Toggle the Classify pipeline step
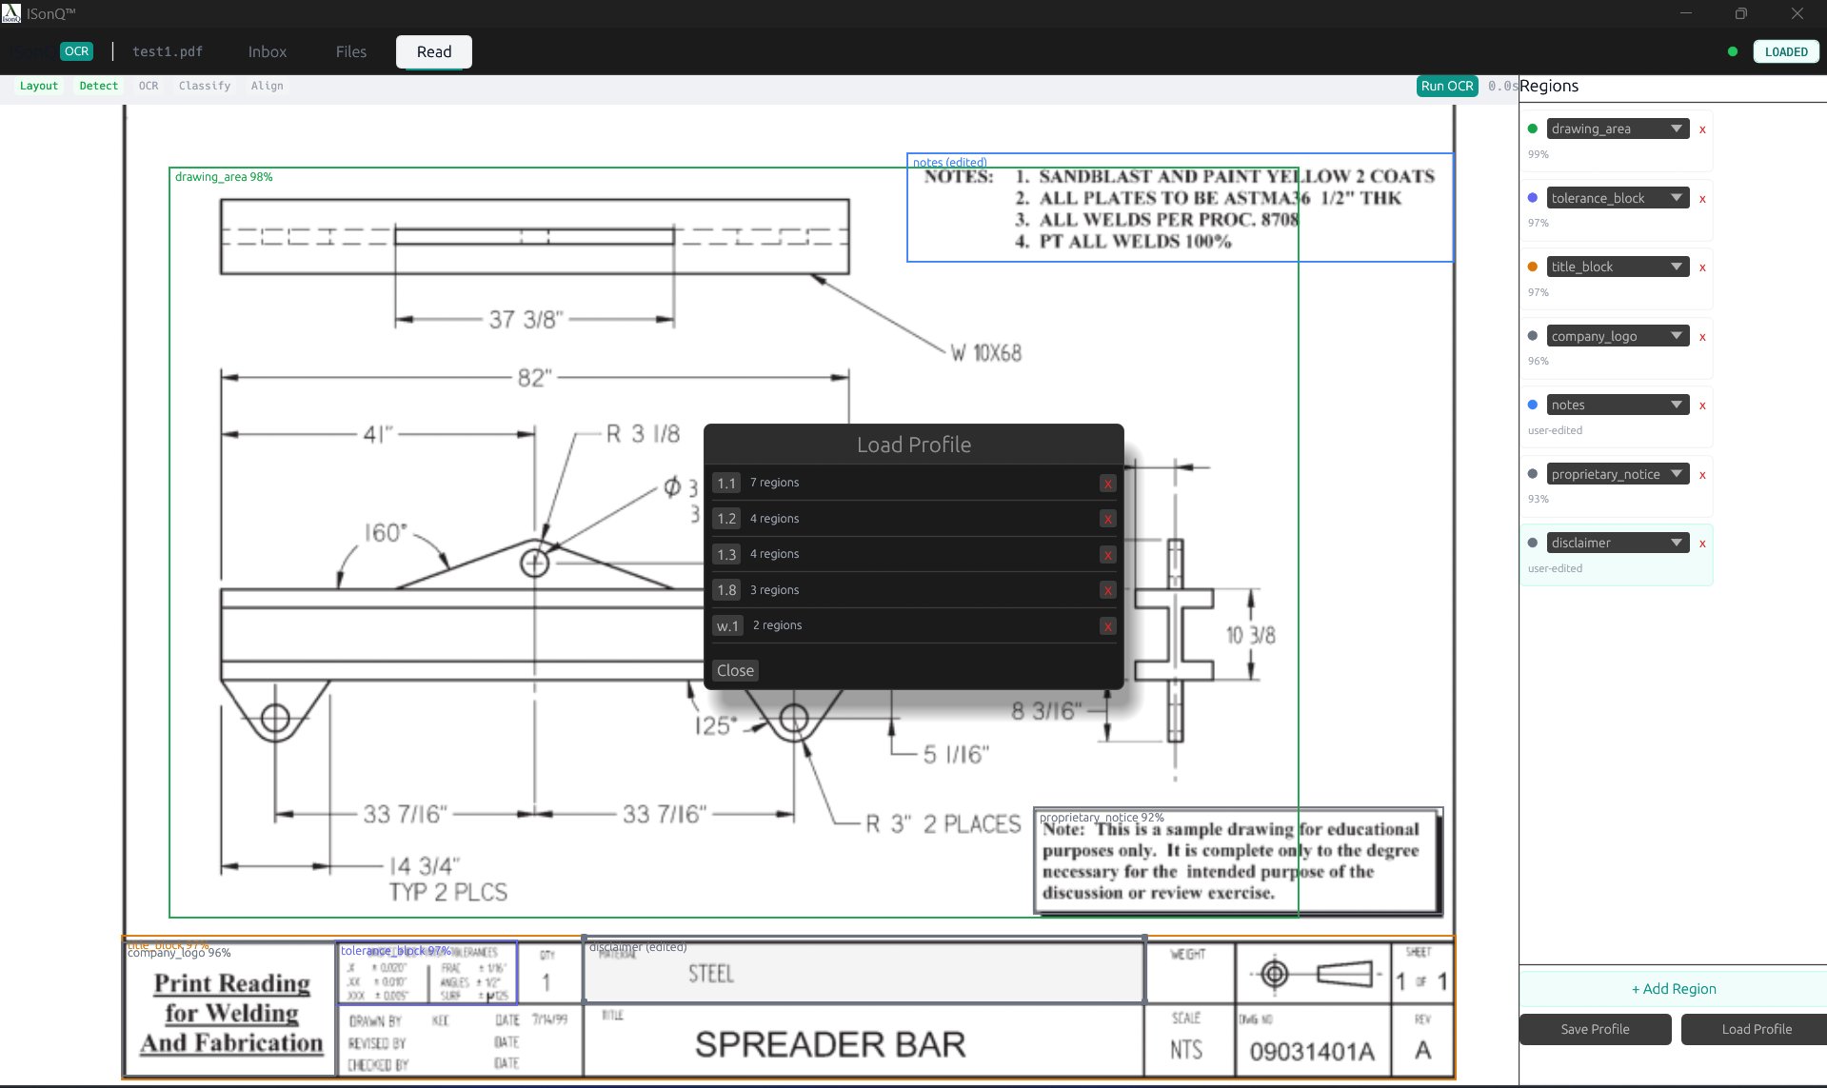Viewport: 1827px width, 1088px height. pos(205,86)
